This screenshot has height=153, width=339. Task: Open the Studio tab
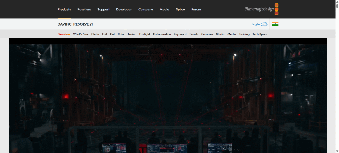[x=220, y=34]
